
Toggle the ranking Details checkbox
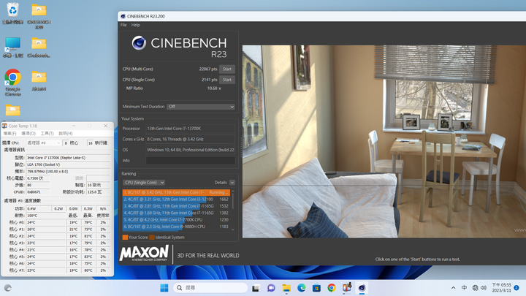[x=232, y=183]
